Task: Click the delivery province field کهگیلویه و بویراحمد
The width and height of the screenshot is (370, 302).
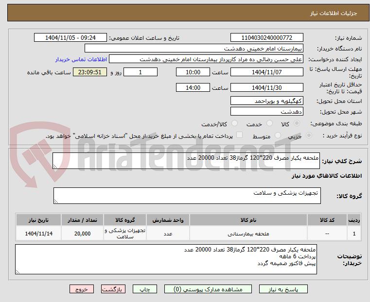Action: [x=266, y=101]
